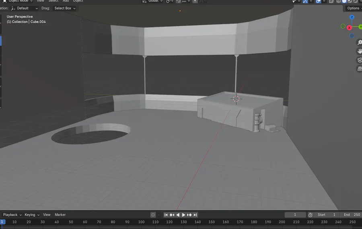362x229 pixels.
Task: Open the viewport View menu
Action: [x=40, y=1]
